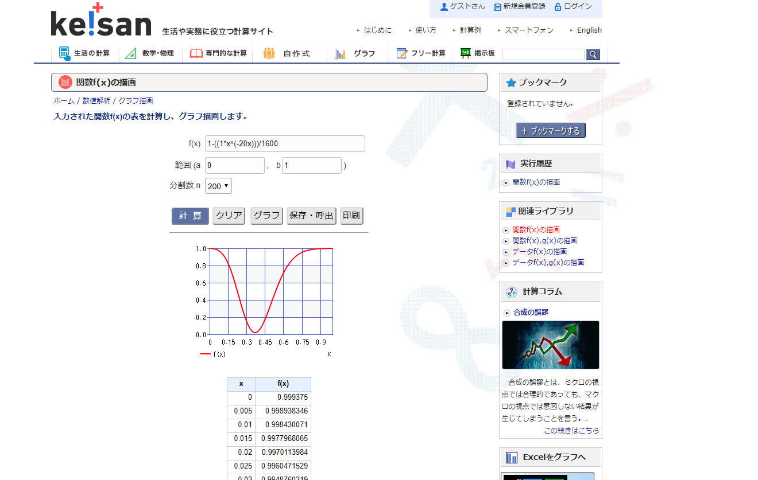758x480 pixels.
Task: Click the 保存・呼出 button
Action: (x=311, y=216)
